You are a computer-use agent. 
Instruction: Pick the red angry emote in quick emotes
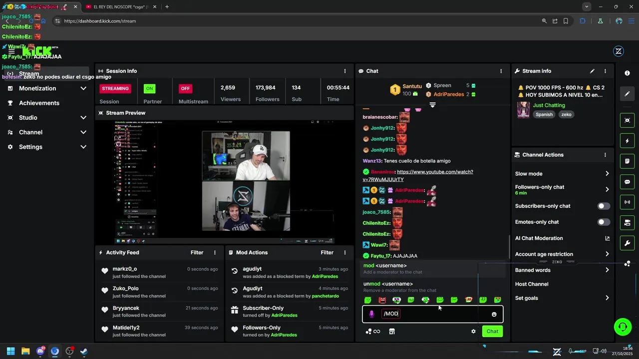[x=382, y=300]
